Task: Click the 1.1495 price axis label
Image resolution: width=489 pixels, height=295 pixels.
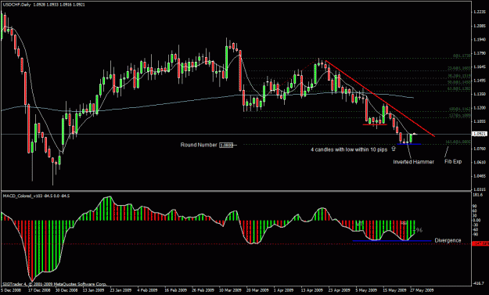Action: click(480, 81)
